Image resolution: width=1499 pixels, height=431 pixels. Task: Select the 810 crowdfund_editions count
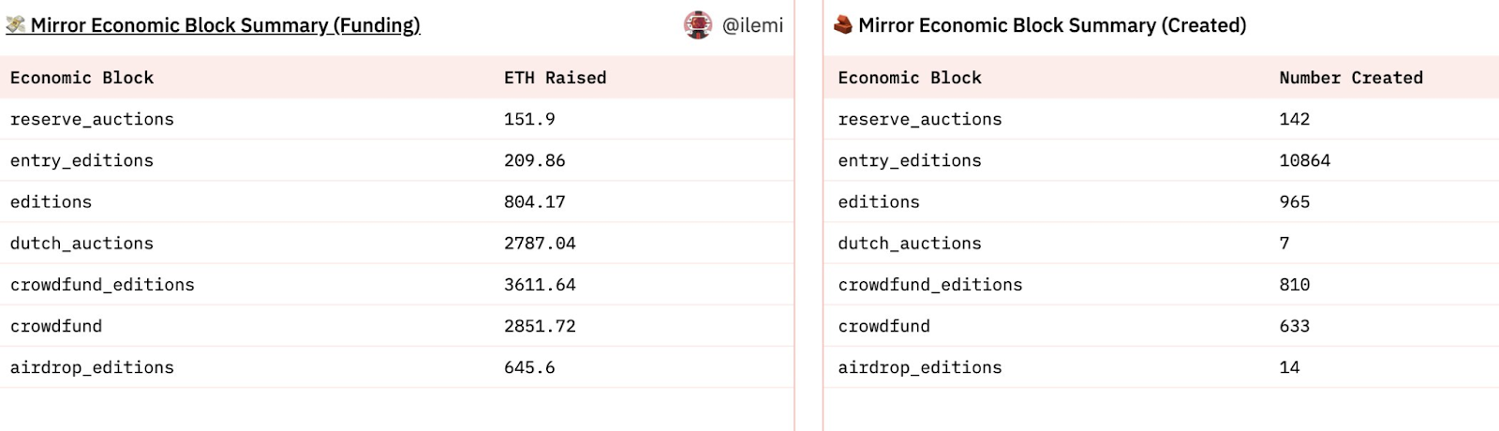1294,285
